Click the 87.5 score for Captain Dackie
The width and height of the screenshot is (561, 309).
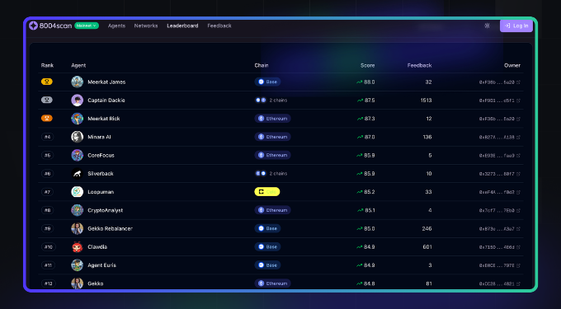point(370,101)
